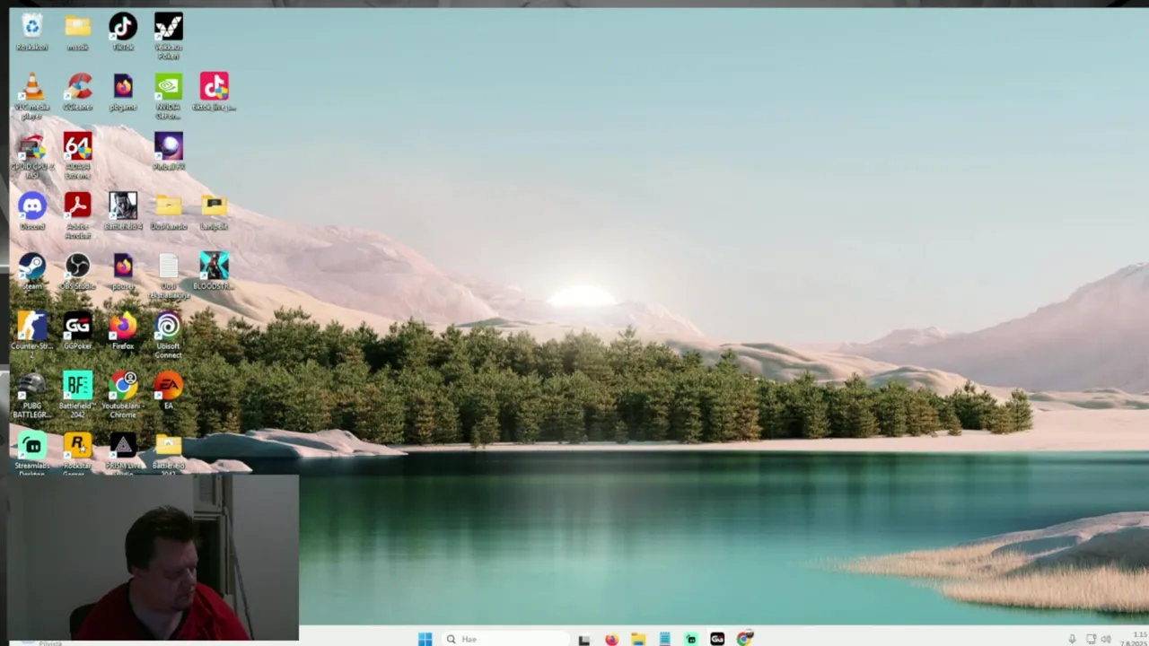1149x646 pixels.
Task: Open VLC media player shortcut
Action: (x=32, y=95)
